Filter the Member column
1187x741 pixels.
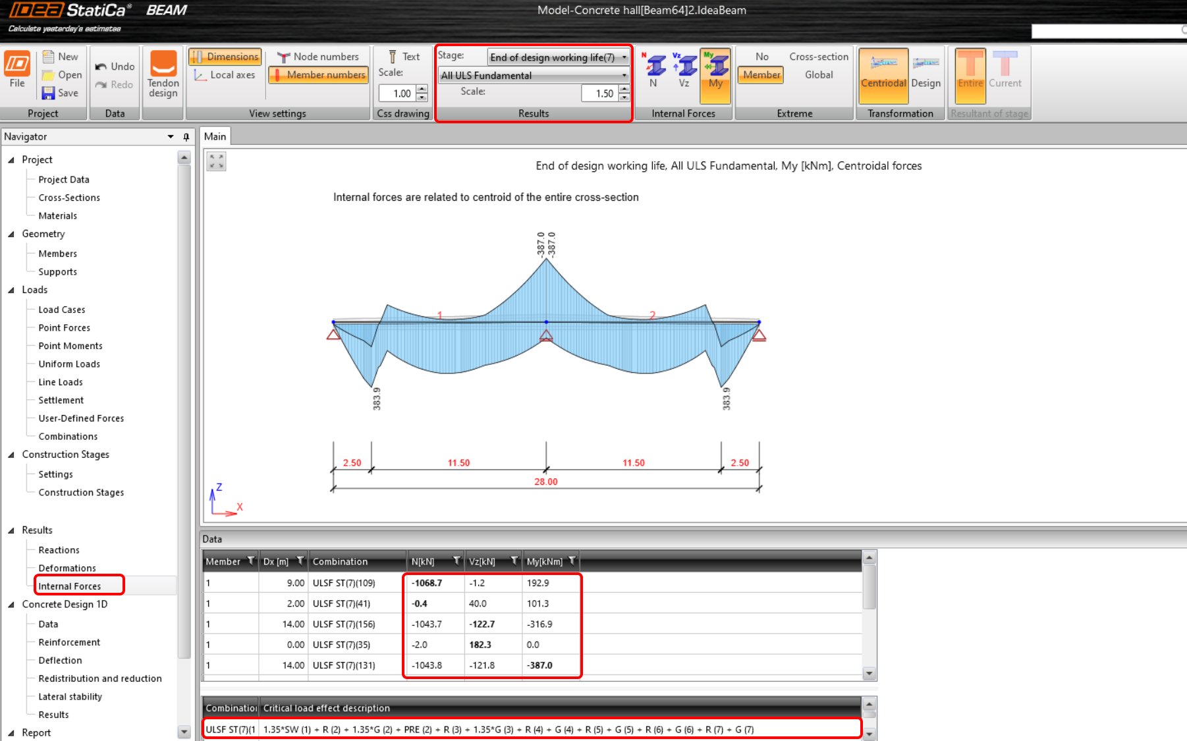pos(251,561)
